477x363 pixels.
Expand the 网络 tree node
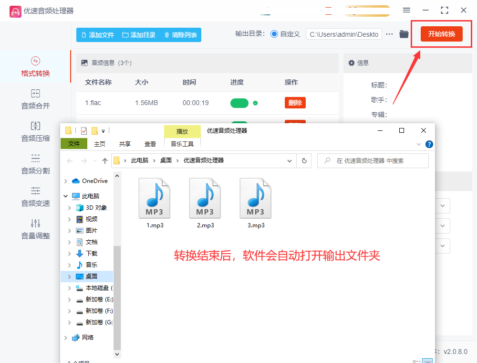[66, 337]
